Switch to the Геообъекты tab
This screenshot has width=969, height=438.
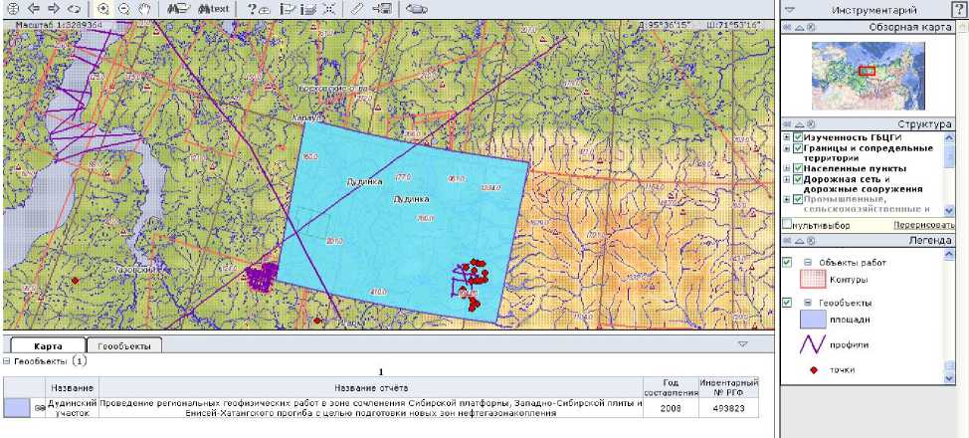[x=124, y=345]
